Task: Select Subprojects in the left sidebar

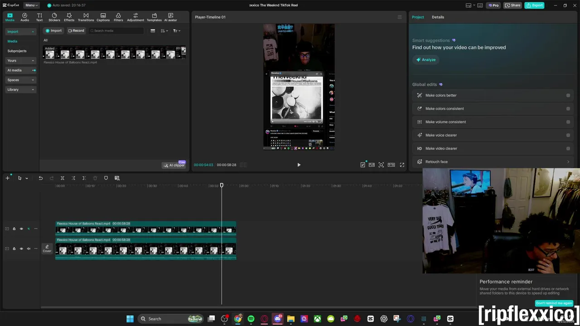Action: (17, 51)
